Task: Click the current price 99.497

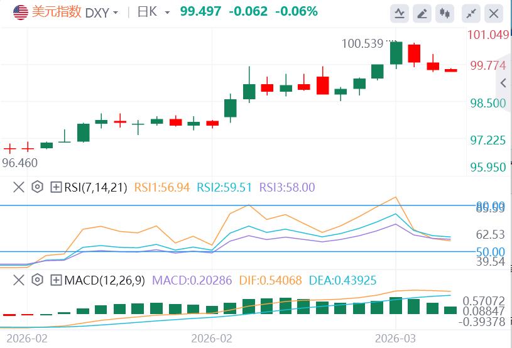Action: pyautogui.click(x=200, y=12)
